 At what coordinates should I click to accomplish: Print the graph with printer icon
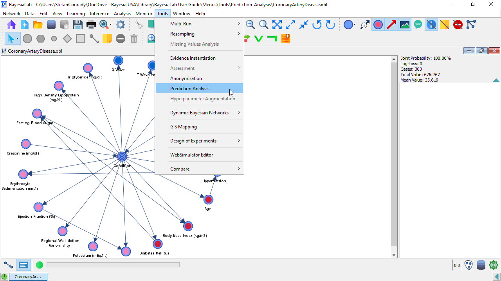[x=91, y=25]
